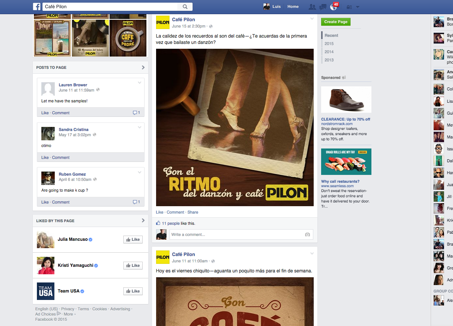
Task: Open the account menu dropdown arrow
Action: coord(358,7)
